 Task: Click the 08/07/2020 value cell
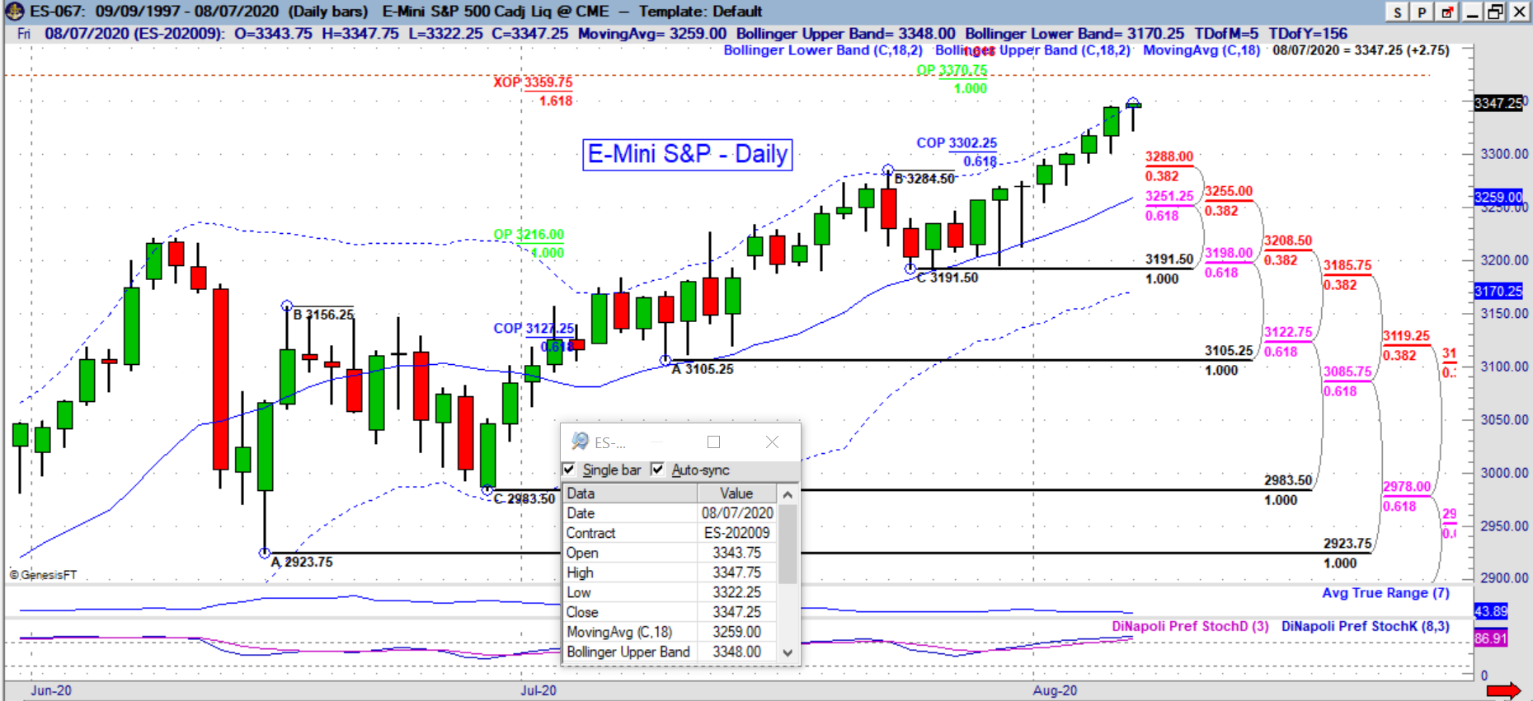click(737, 513)
